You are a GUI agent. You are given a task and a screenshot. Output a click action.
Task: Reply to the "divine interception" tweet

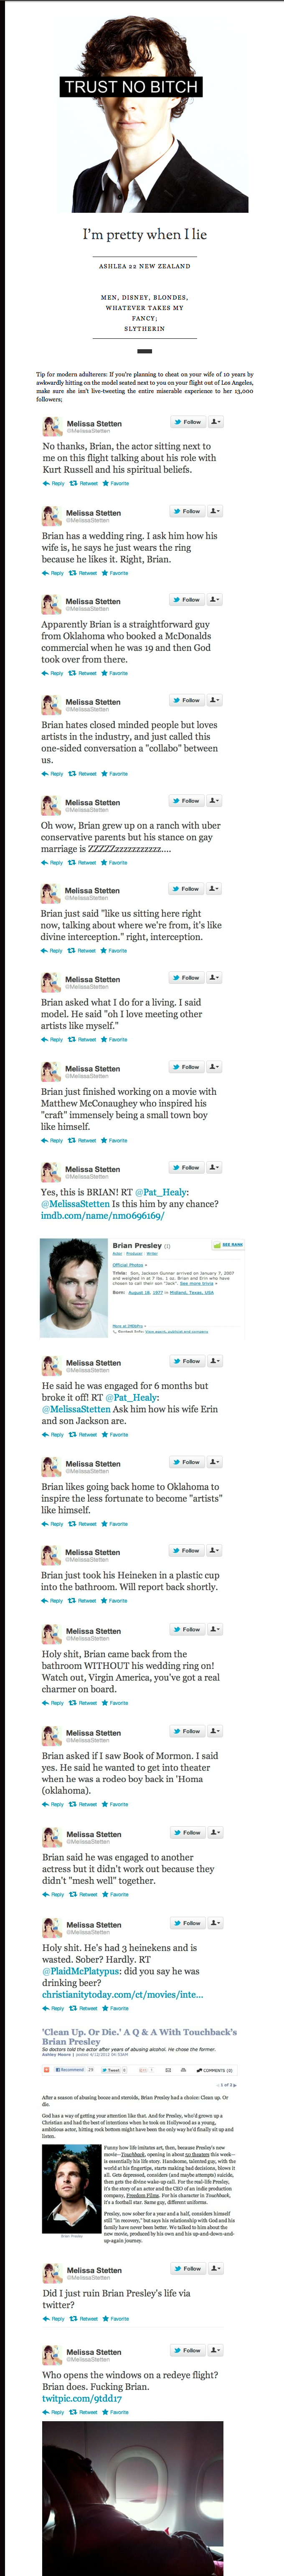pos(53,951)
